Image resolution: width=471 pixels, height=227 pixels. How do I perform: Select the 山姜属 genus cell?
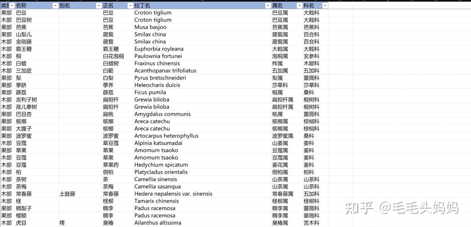287,143
